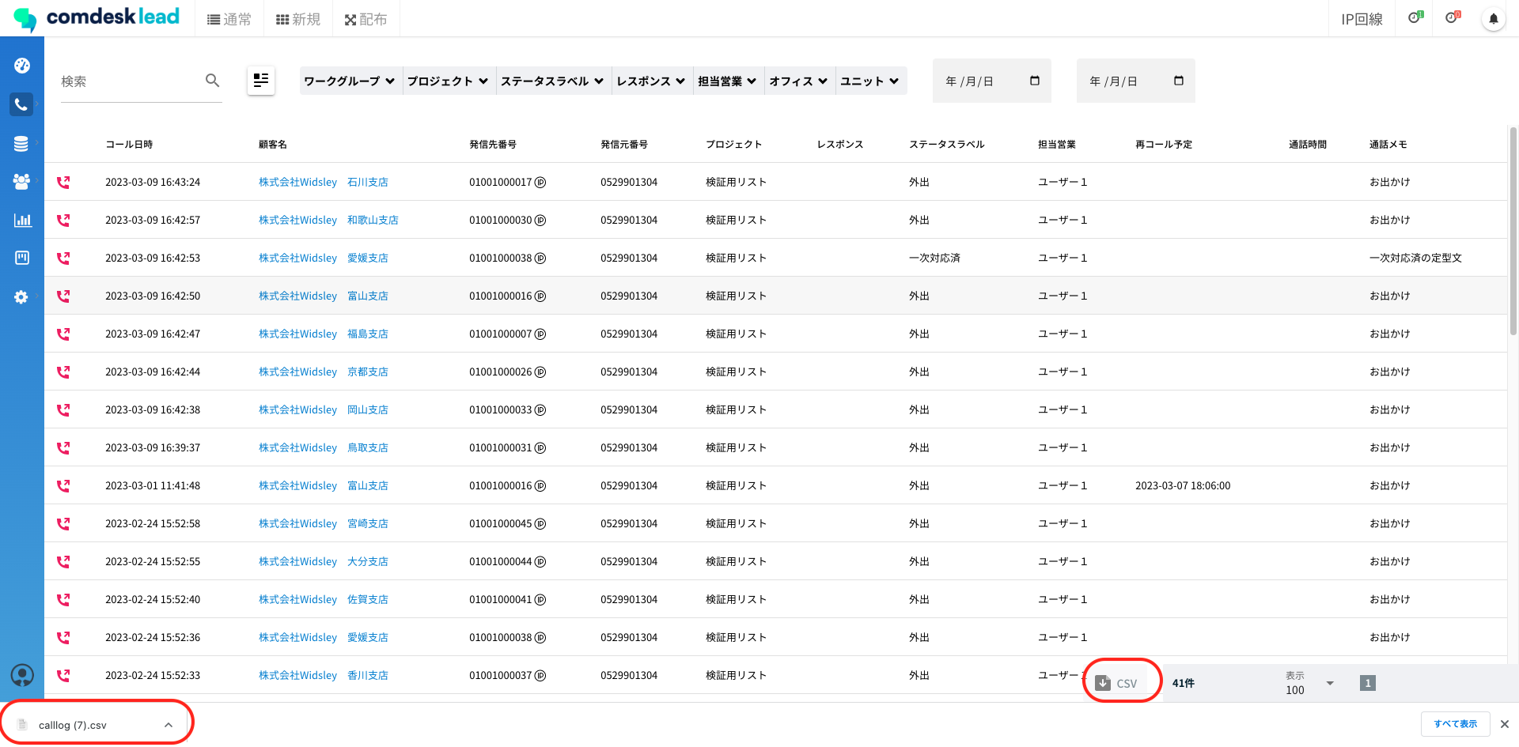
Task: Download the call log CSV
Action: tap(1117, 683)
